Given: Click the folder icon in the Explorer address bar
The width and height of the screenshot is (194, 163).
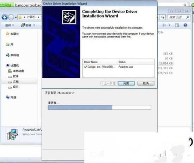Looking at the screenshot, I should [x=20, y=17].
